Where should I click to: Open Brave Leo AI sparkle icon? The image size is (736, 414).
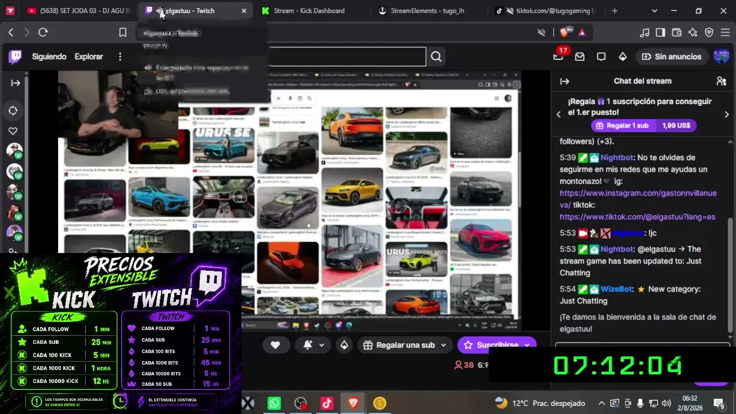tap(693, 33)
